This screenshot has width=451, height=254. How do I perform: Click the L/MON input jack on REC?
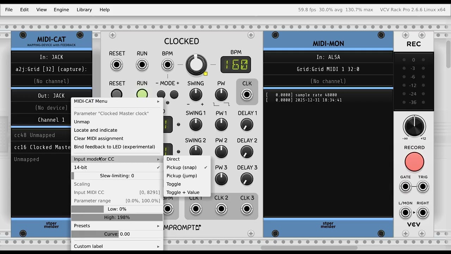pyautogui.click(x=406, y=213)
